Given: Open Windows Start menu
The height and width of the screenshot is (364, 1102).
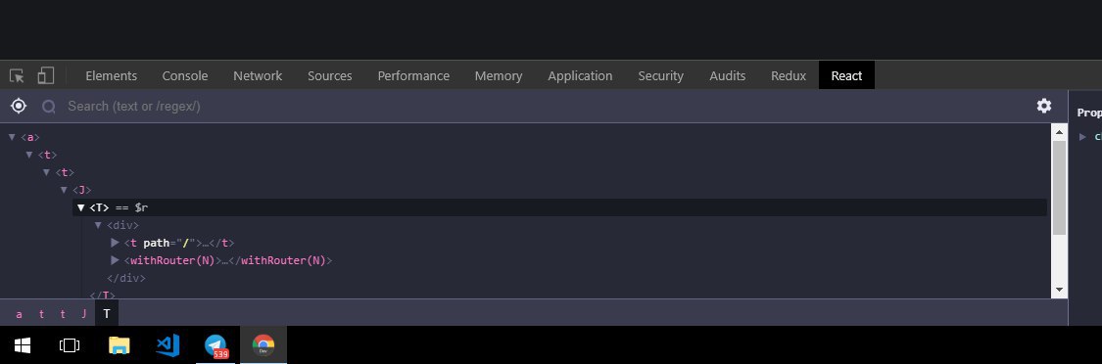Looking at the screenshot, I should pyautogui.click(x=23, y=345).
